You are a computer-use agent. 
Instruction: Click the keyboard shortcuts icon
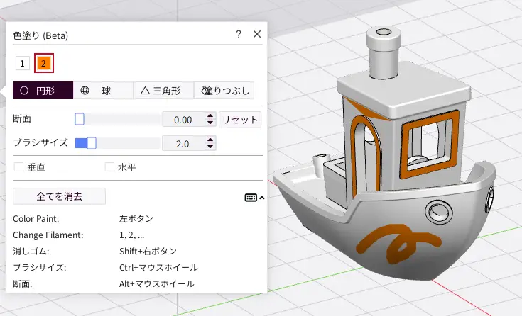250,198
